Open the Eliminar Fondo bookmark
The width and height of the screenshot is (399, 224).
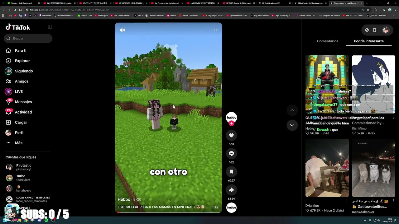click(x=306, y=15)
